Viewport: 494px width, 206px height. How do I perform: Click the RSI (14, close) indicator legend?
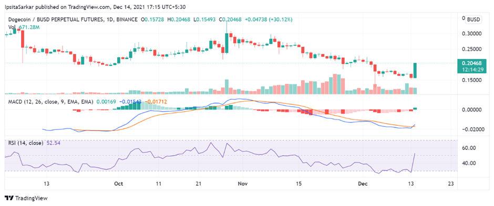coord(25,143)
